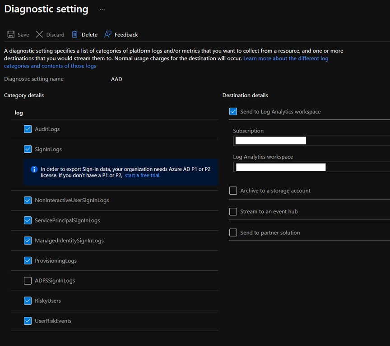390x346 pixels.
Task: Open 'Learn more about the different log categories' link
Action: [286, 59]
